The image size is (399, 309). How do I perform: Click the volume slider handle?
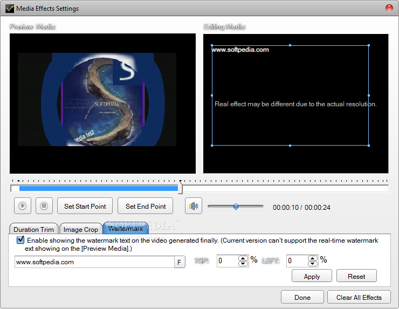click(x=236, y=206)
